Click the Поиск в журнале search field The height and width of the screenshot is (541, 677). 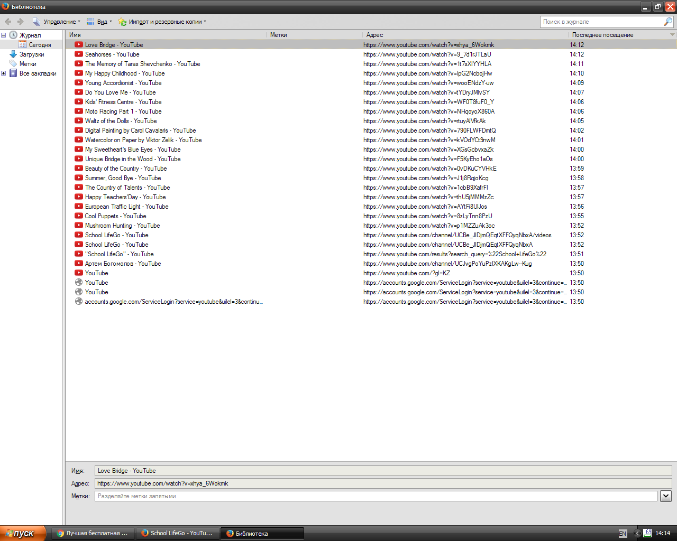point(601,22)
